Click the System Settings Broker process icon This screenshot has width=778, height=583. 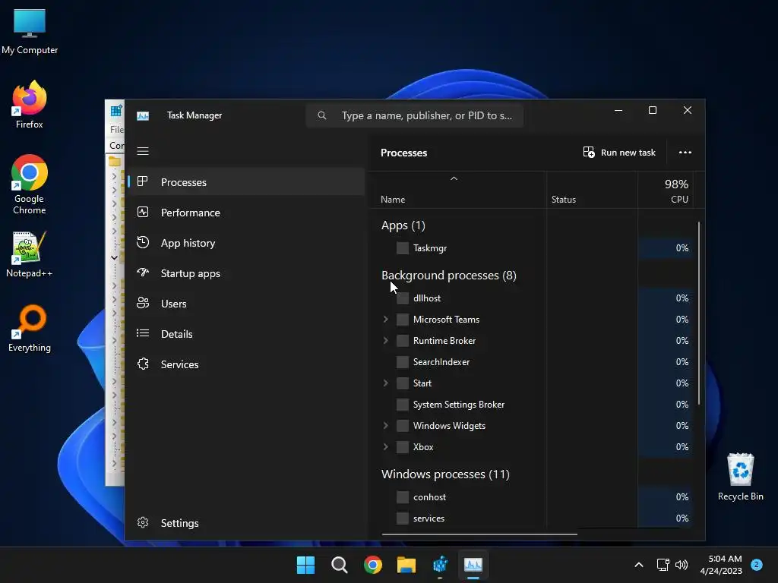coord(403,405)
